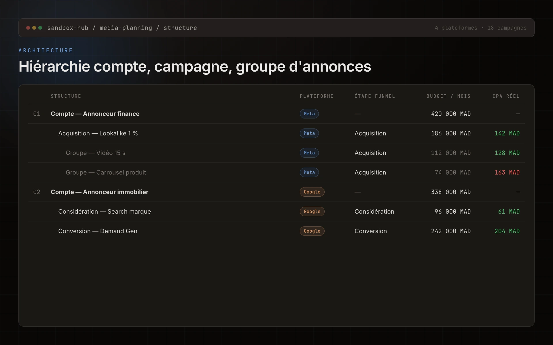This screenshot has width=553, height=345.
Task: Select row number 01
Action: [x=37, y=114]
